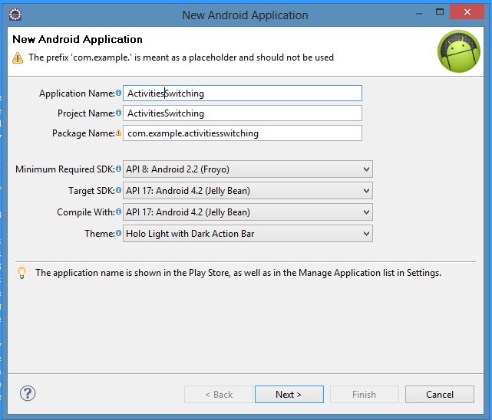Click the help question mark icon
The height and width of the screenshot is (420, 492).
(28, 394)
